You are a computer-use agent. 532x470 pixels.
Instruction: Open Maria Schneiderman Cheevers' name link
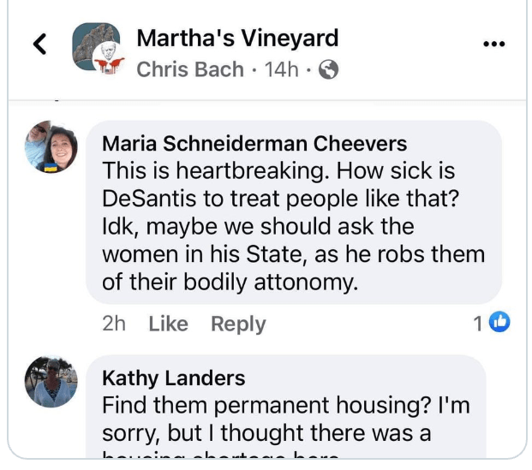(x=254, y=142)
